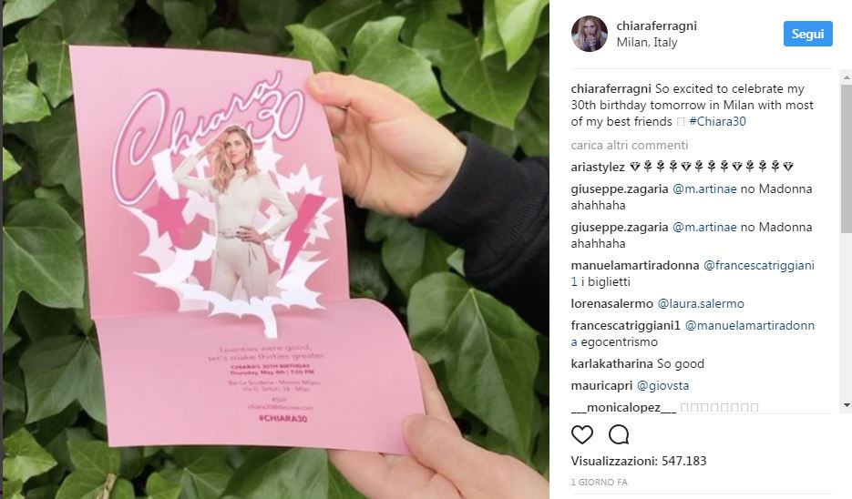
Task: Open the @giovsta mention link
Action: coord(662,385)
